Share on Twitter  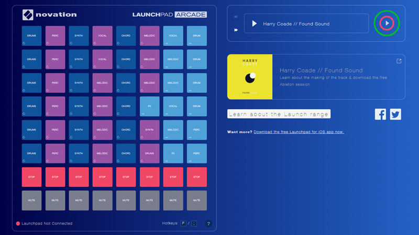pos(395,114)
